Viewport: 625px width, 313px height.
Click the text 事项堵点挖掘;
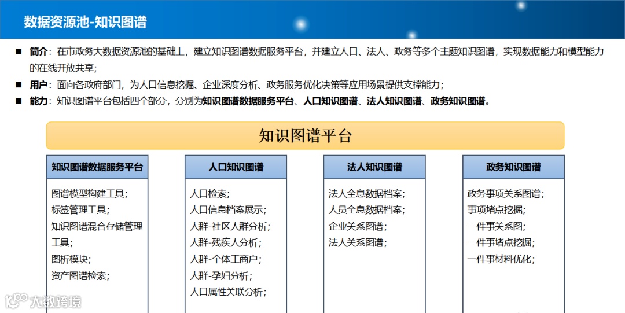pos(497,210)
